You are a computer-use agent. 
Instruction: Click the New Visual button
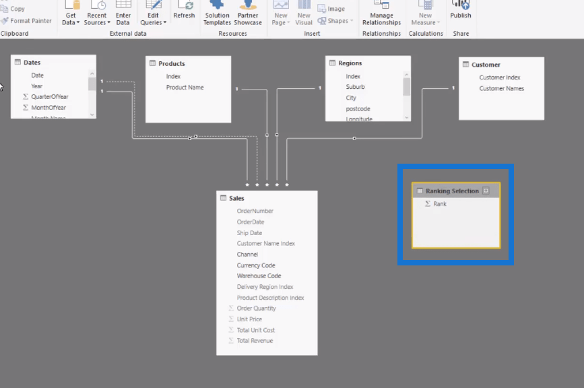pos(304,13)
